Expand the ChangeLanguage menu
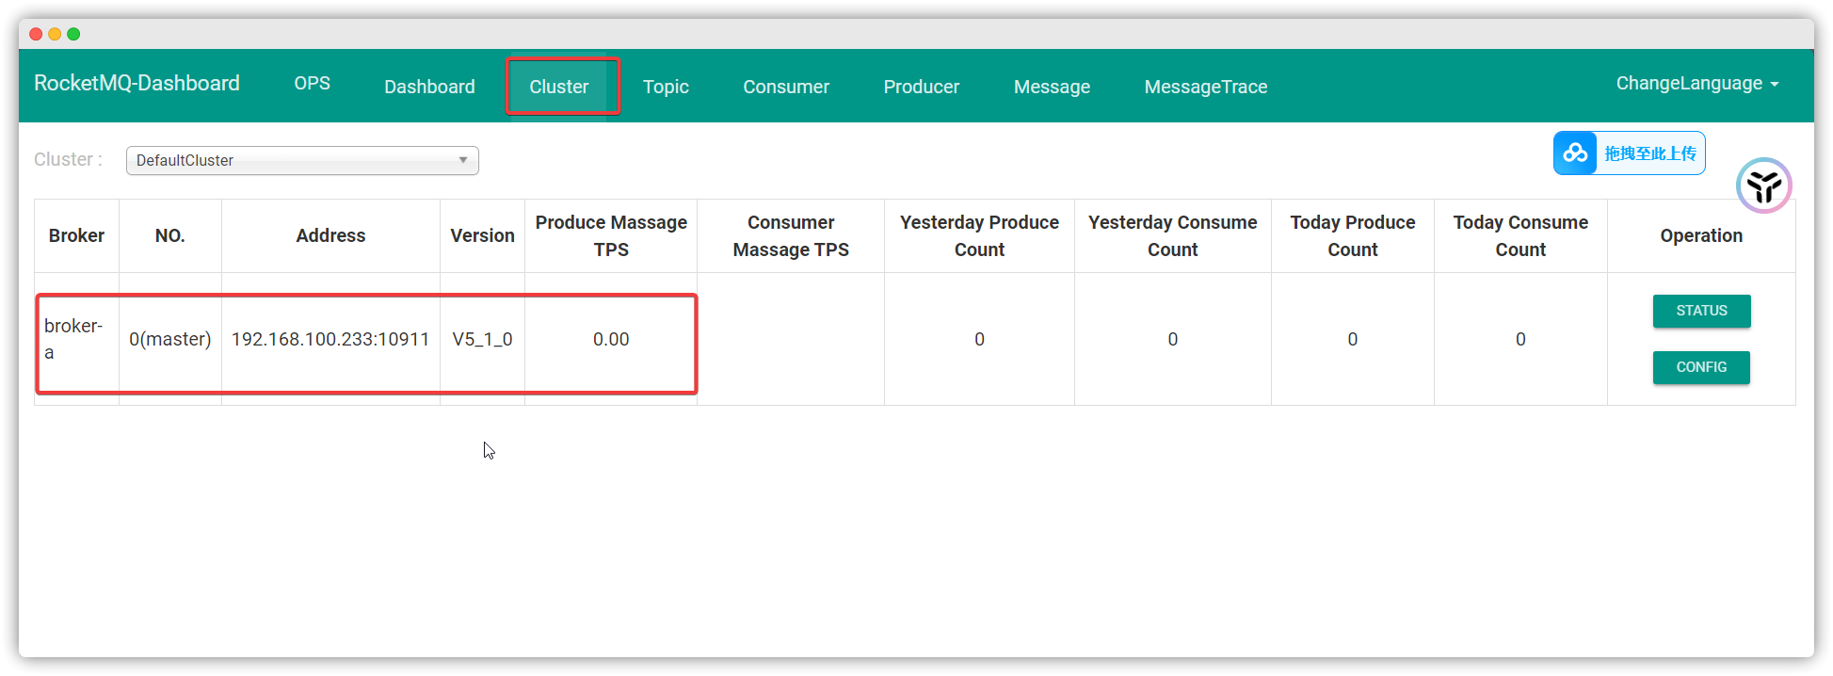 click(1696, 84)
